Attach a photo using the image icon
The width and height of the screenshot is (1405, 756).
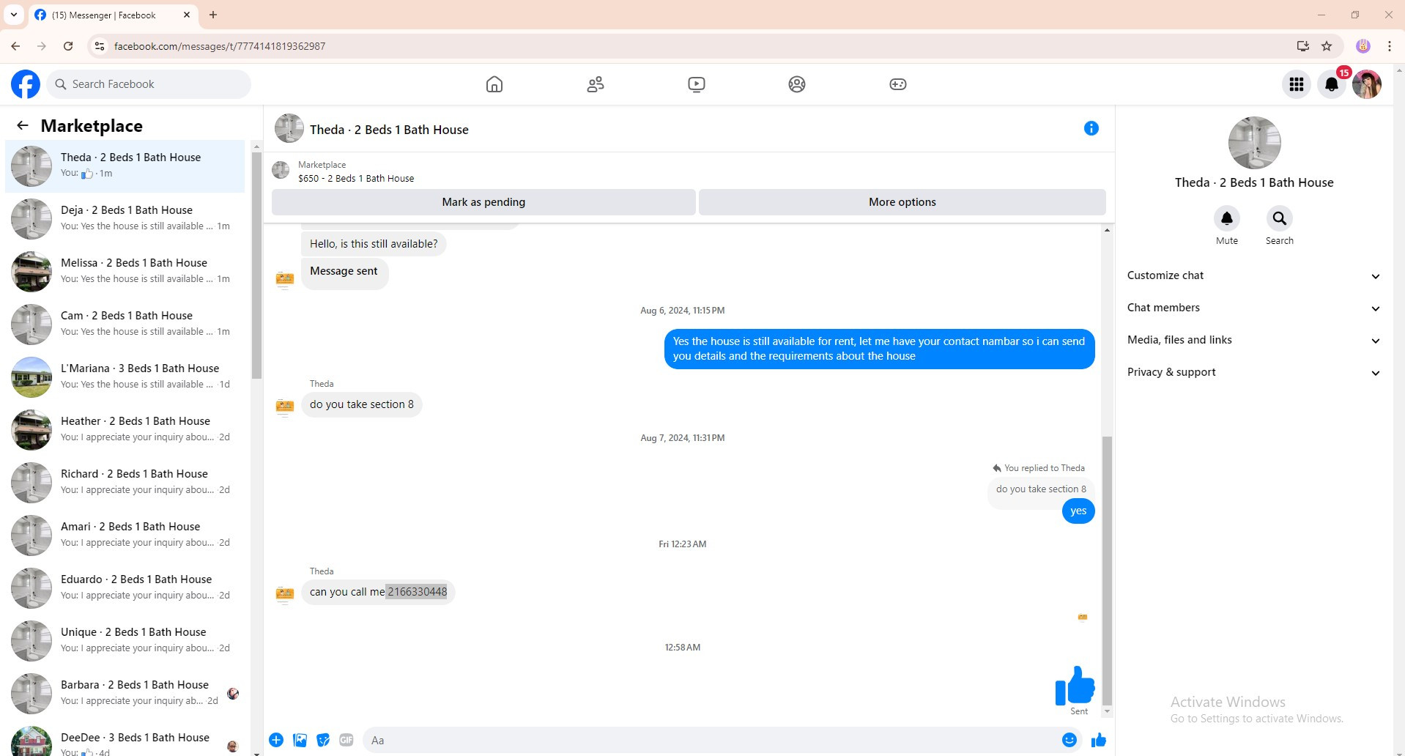tap(300, 740)
